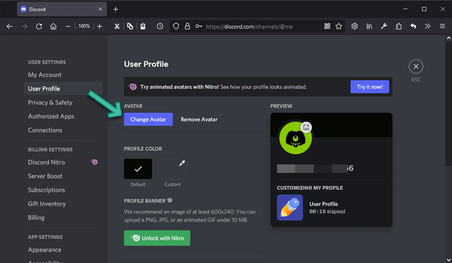
Task: Click the copy icon in toolbar
Action: pyautogui.click(x=130, y=27)
